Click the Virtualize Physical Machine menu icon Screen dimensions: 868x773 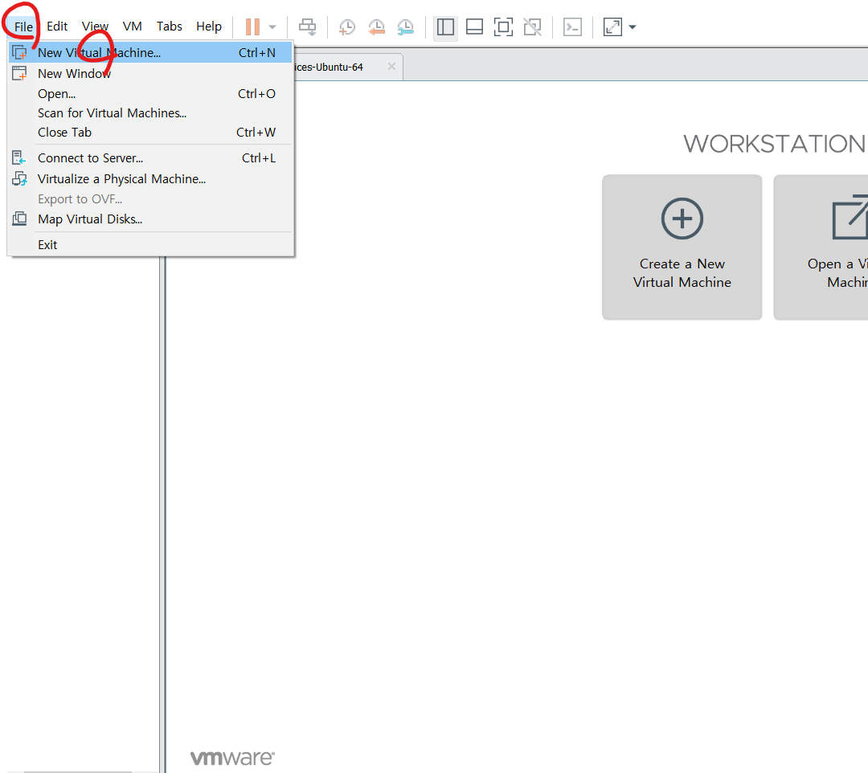pyautogui.click(x=19, y=178)
